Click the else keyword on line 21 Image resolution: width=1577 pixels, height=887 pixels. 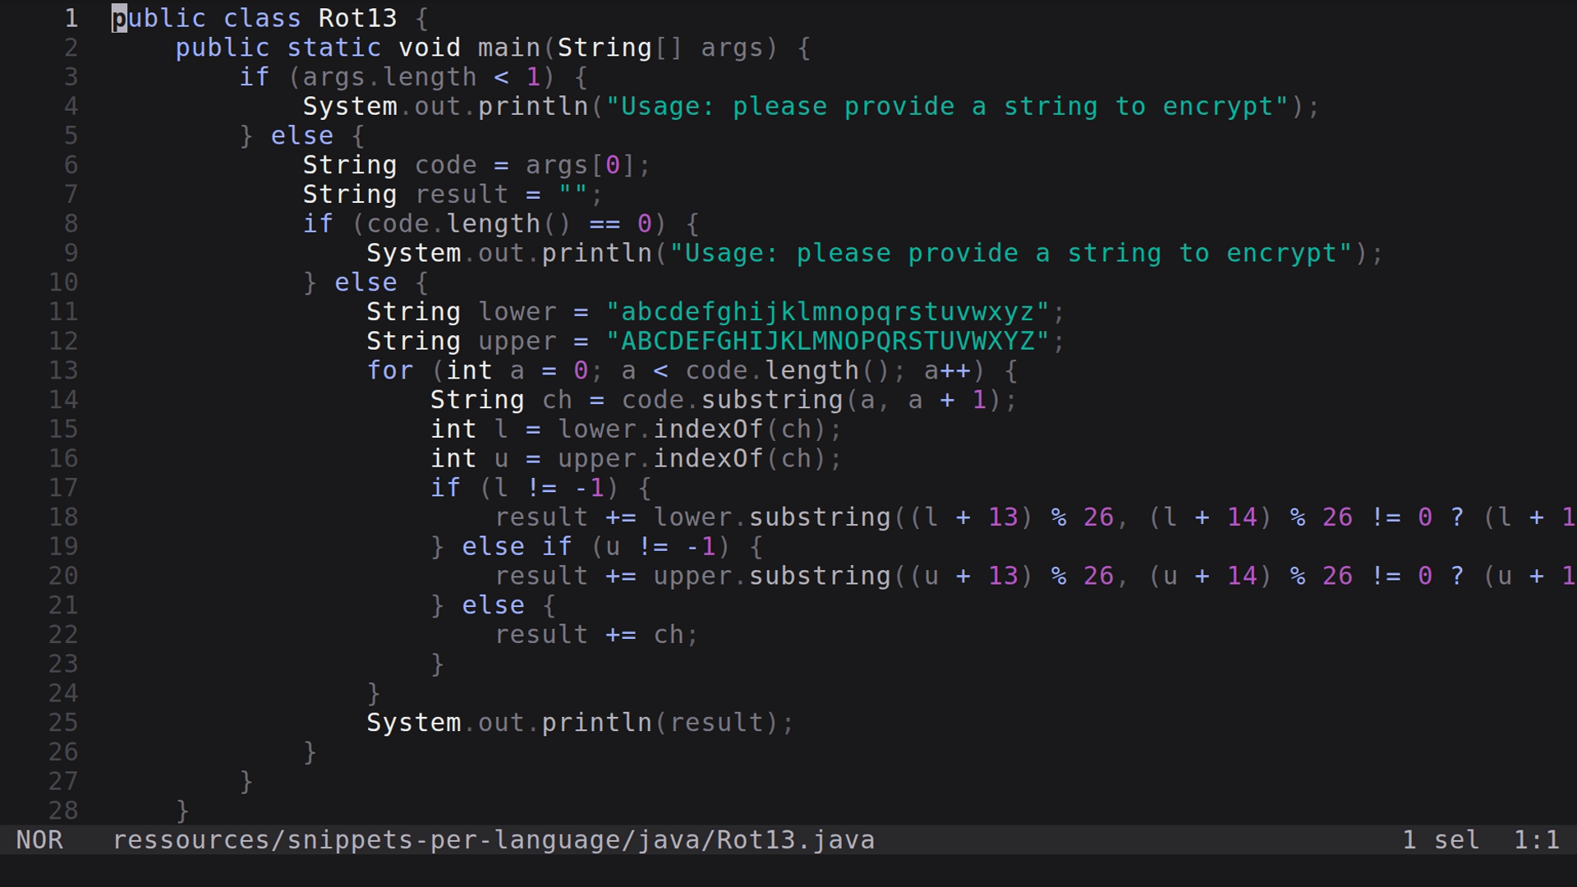(x=493, y=604)
